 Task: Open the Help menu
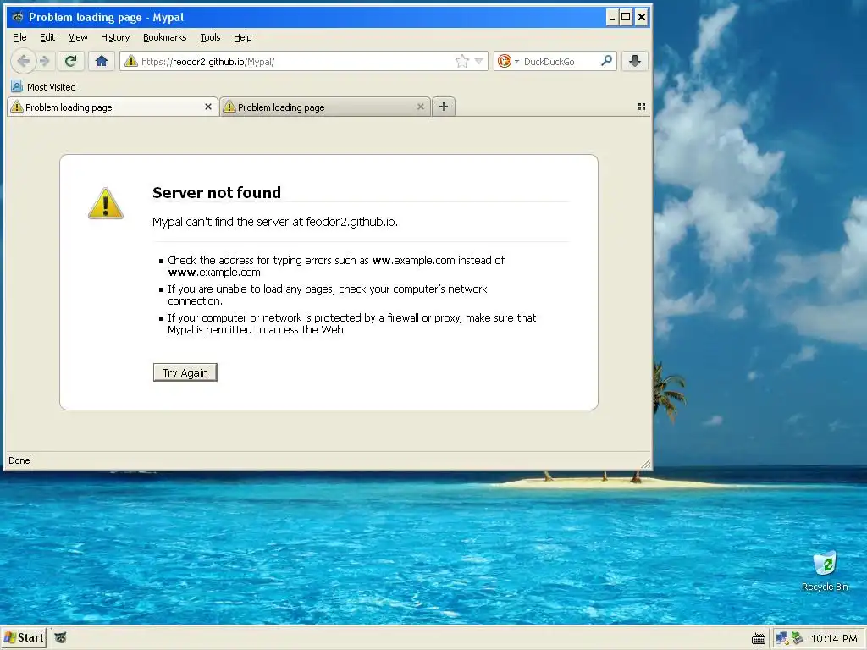pyautogui.click(x=243, y=37)
